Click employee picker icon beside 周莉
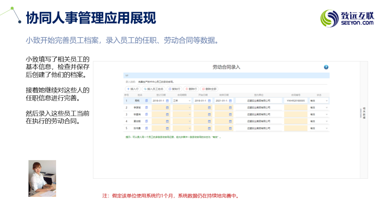388x218 pixels. pos(147,101)
